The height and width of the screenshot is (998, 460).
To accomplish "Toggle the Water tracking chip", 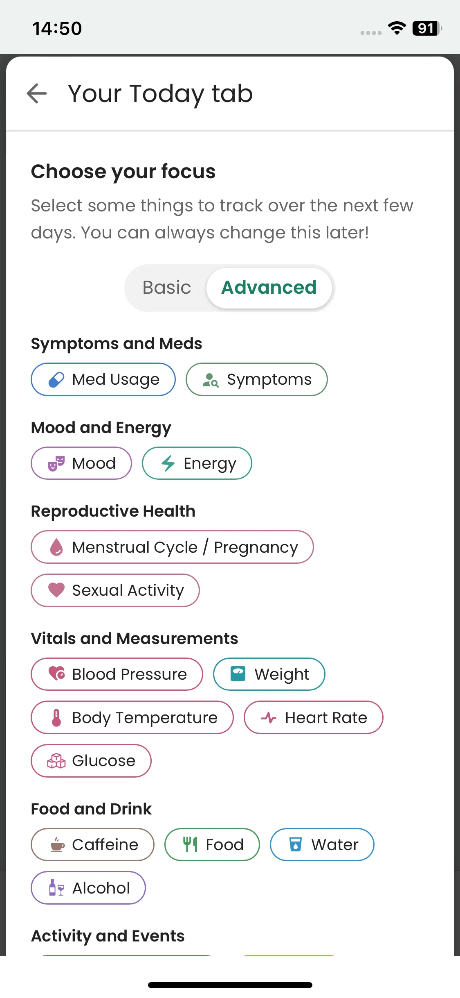I will pos(322,845).
